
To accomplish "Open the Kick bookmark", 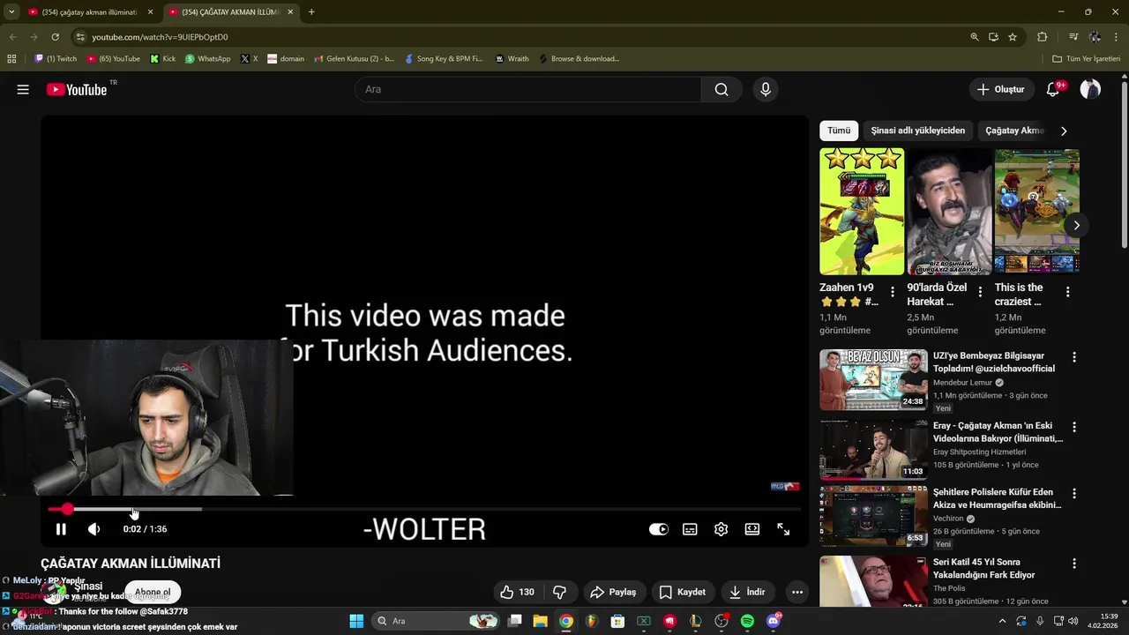I will tap(163, 59).
